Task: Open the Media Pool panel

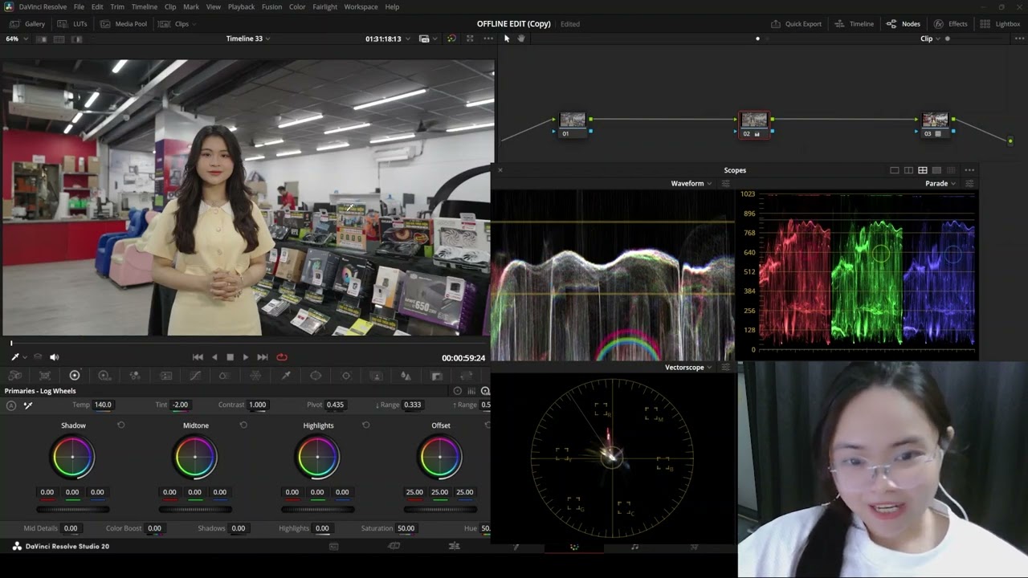Action: pos(124,24)
